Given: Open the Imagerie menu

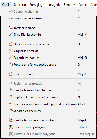Looking at the screenshot, I should pos(54,5).
